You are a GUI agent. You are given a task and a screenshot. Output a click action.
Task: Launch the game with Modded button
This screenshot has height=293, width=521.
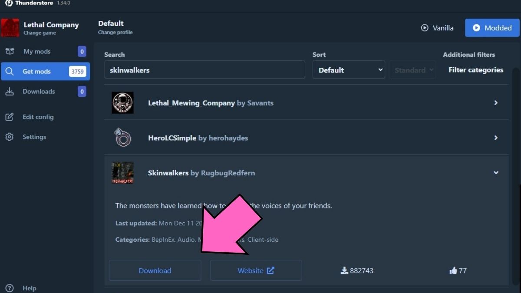tap(492, 28)
